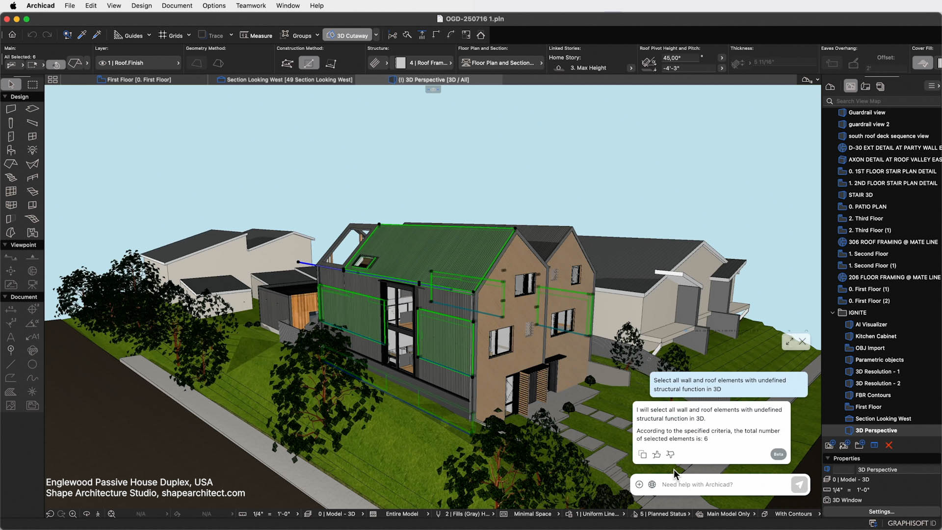Open the Guides dropdown
942x530 pixels.
(149, 35)
